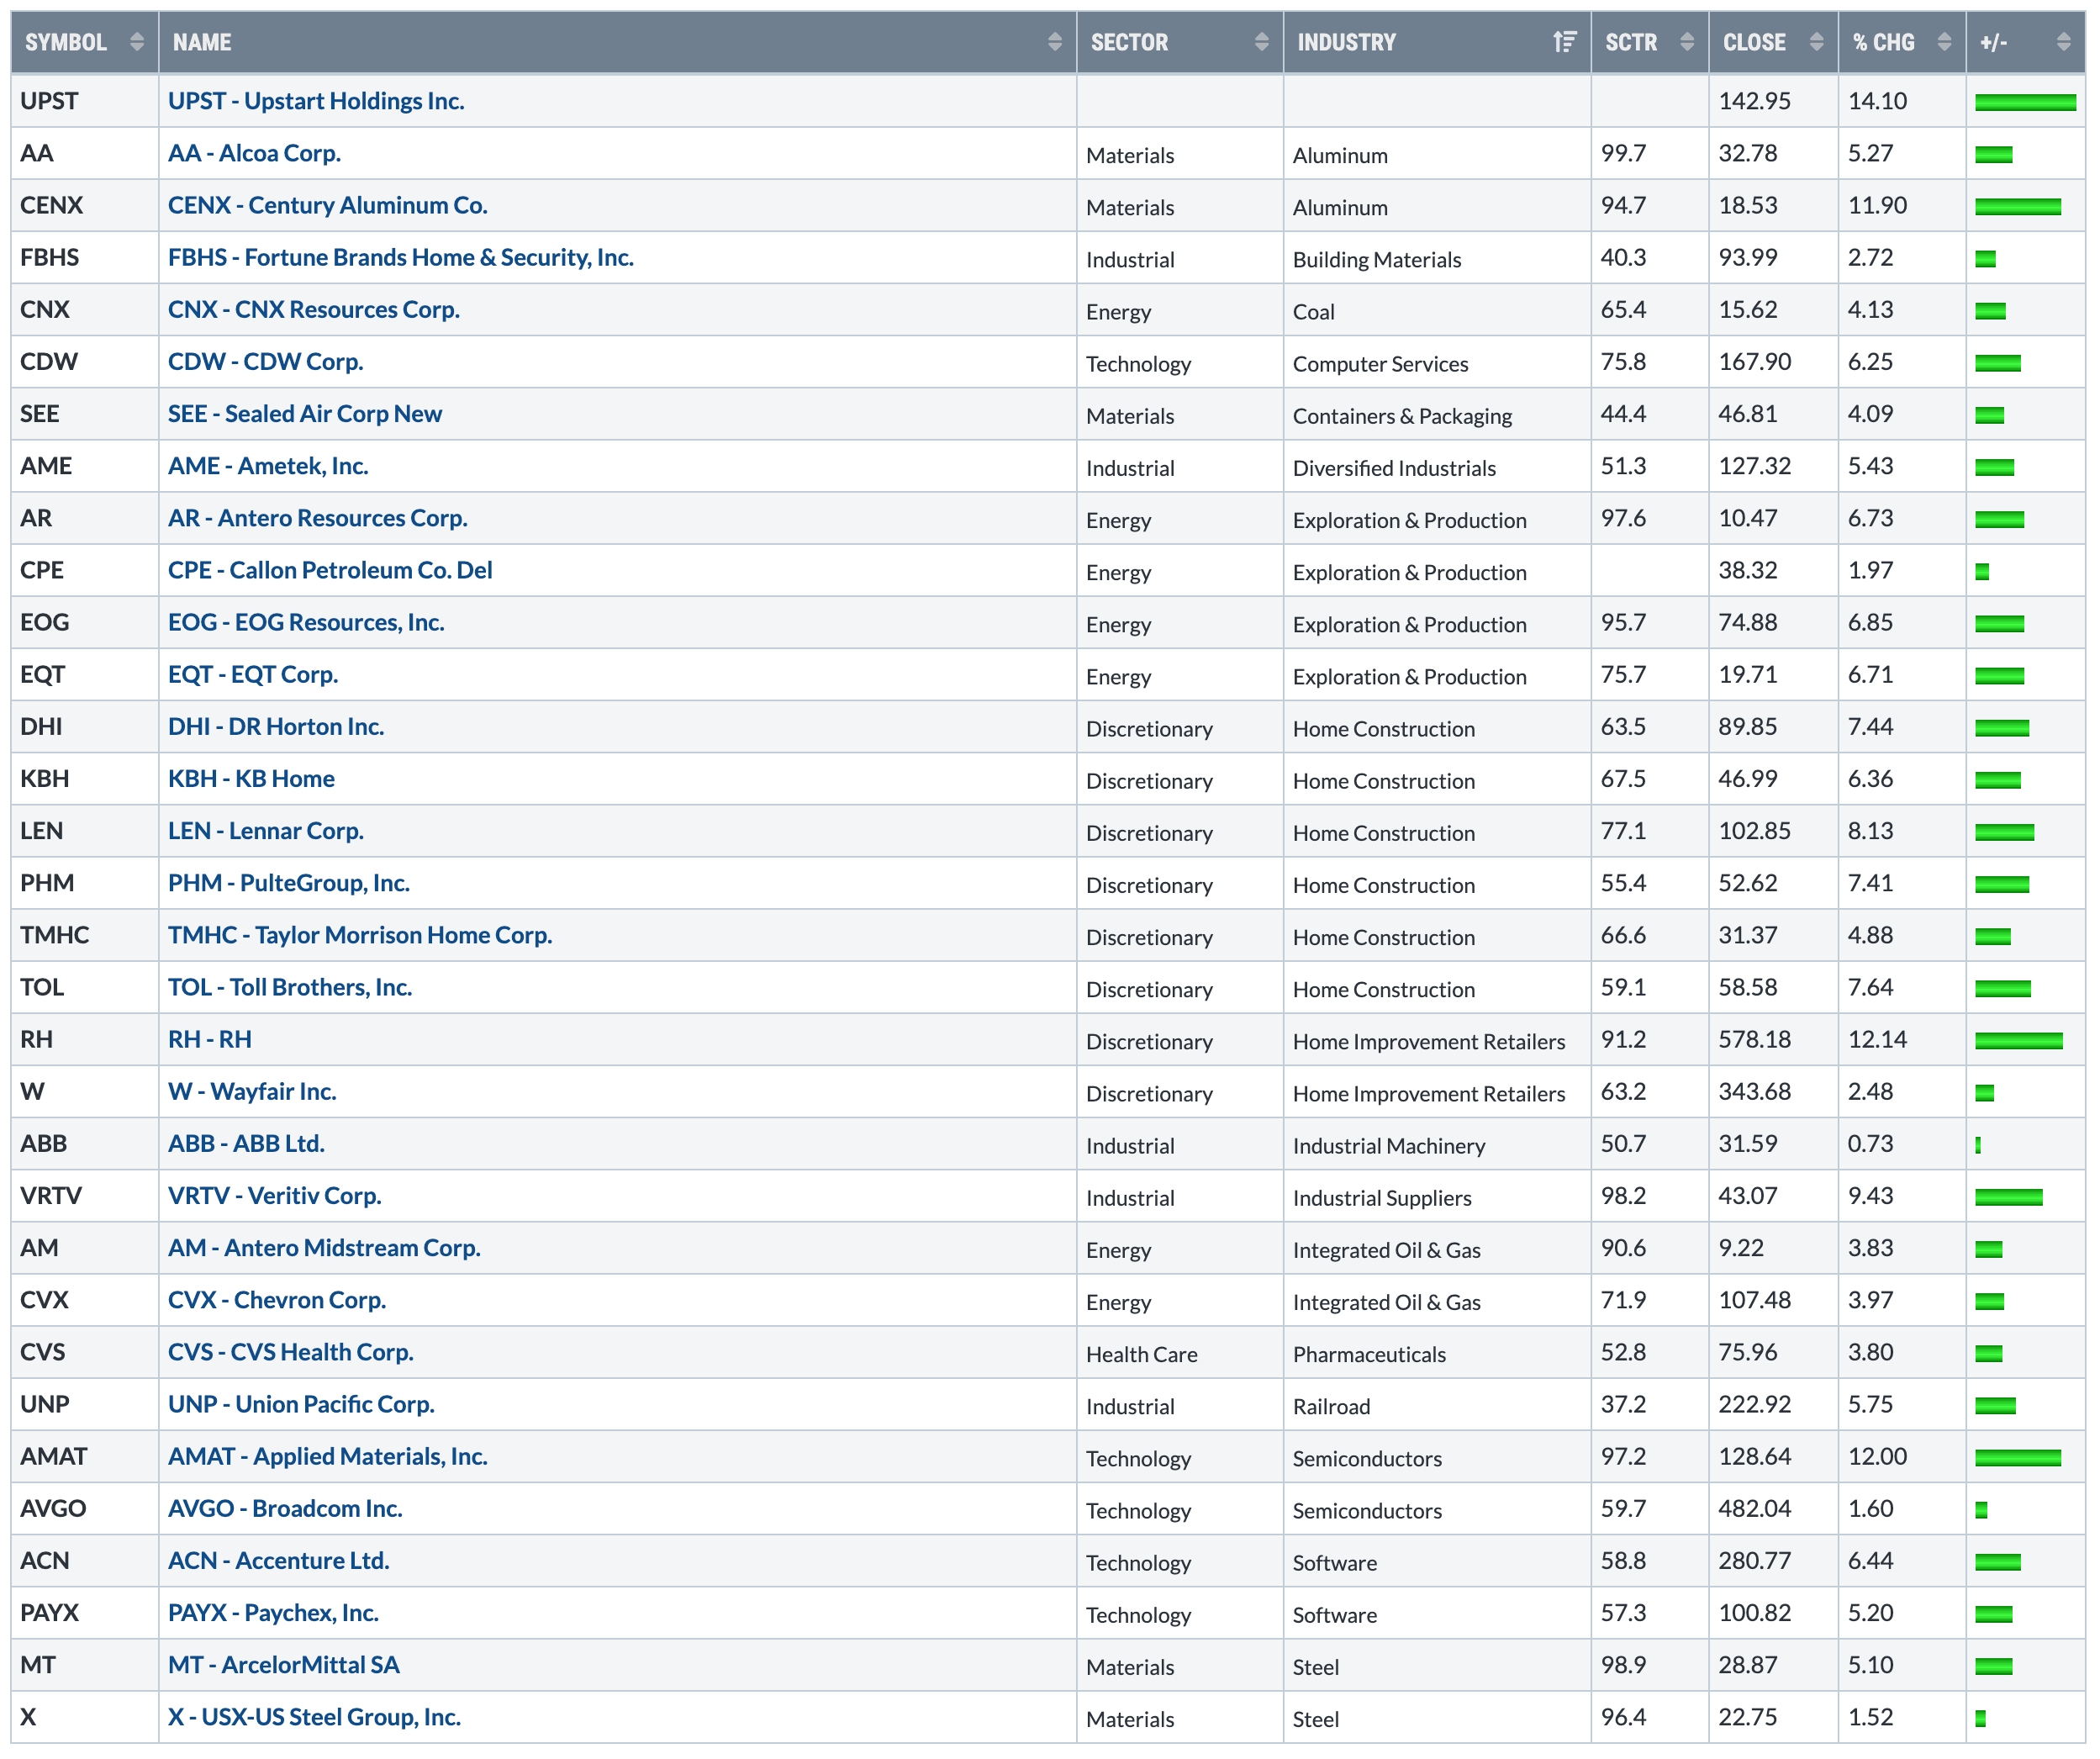Sort table by the SECTOR column arrows
This screenshot has height=1759, width=2100.
(1261, 42)
